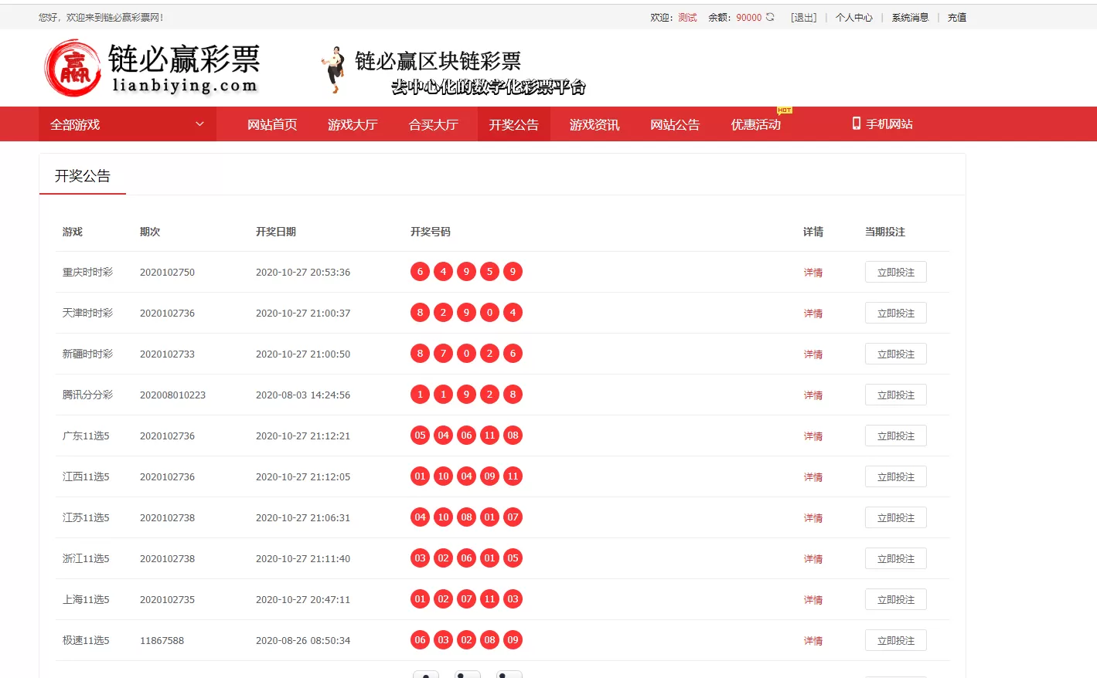Refresh the account balance amount
The height and width of the screenshot is (678, 1097).
click(x=768, y=16)
